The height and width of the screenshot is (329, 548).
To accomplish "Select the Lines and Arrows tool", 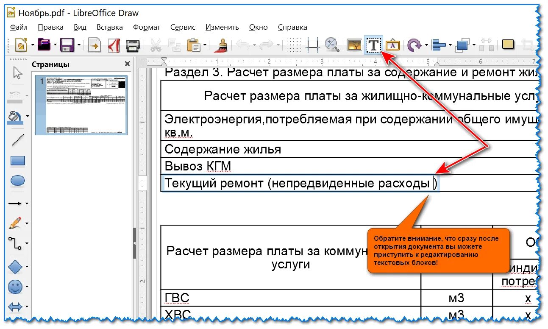I will [x=15, y=204].
